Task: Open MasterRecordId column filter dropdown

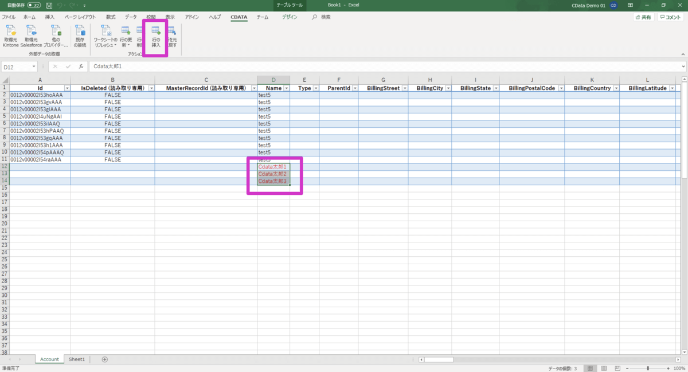Action: coord(253,88)
